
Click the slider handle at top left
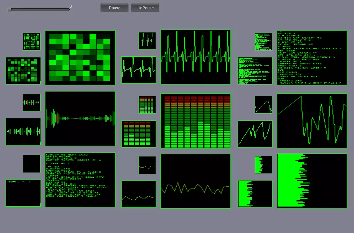(x=10, y=10)
